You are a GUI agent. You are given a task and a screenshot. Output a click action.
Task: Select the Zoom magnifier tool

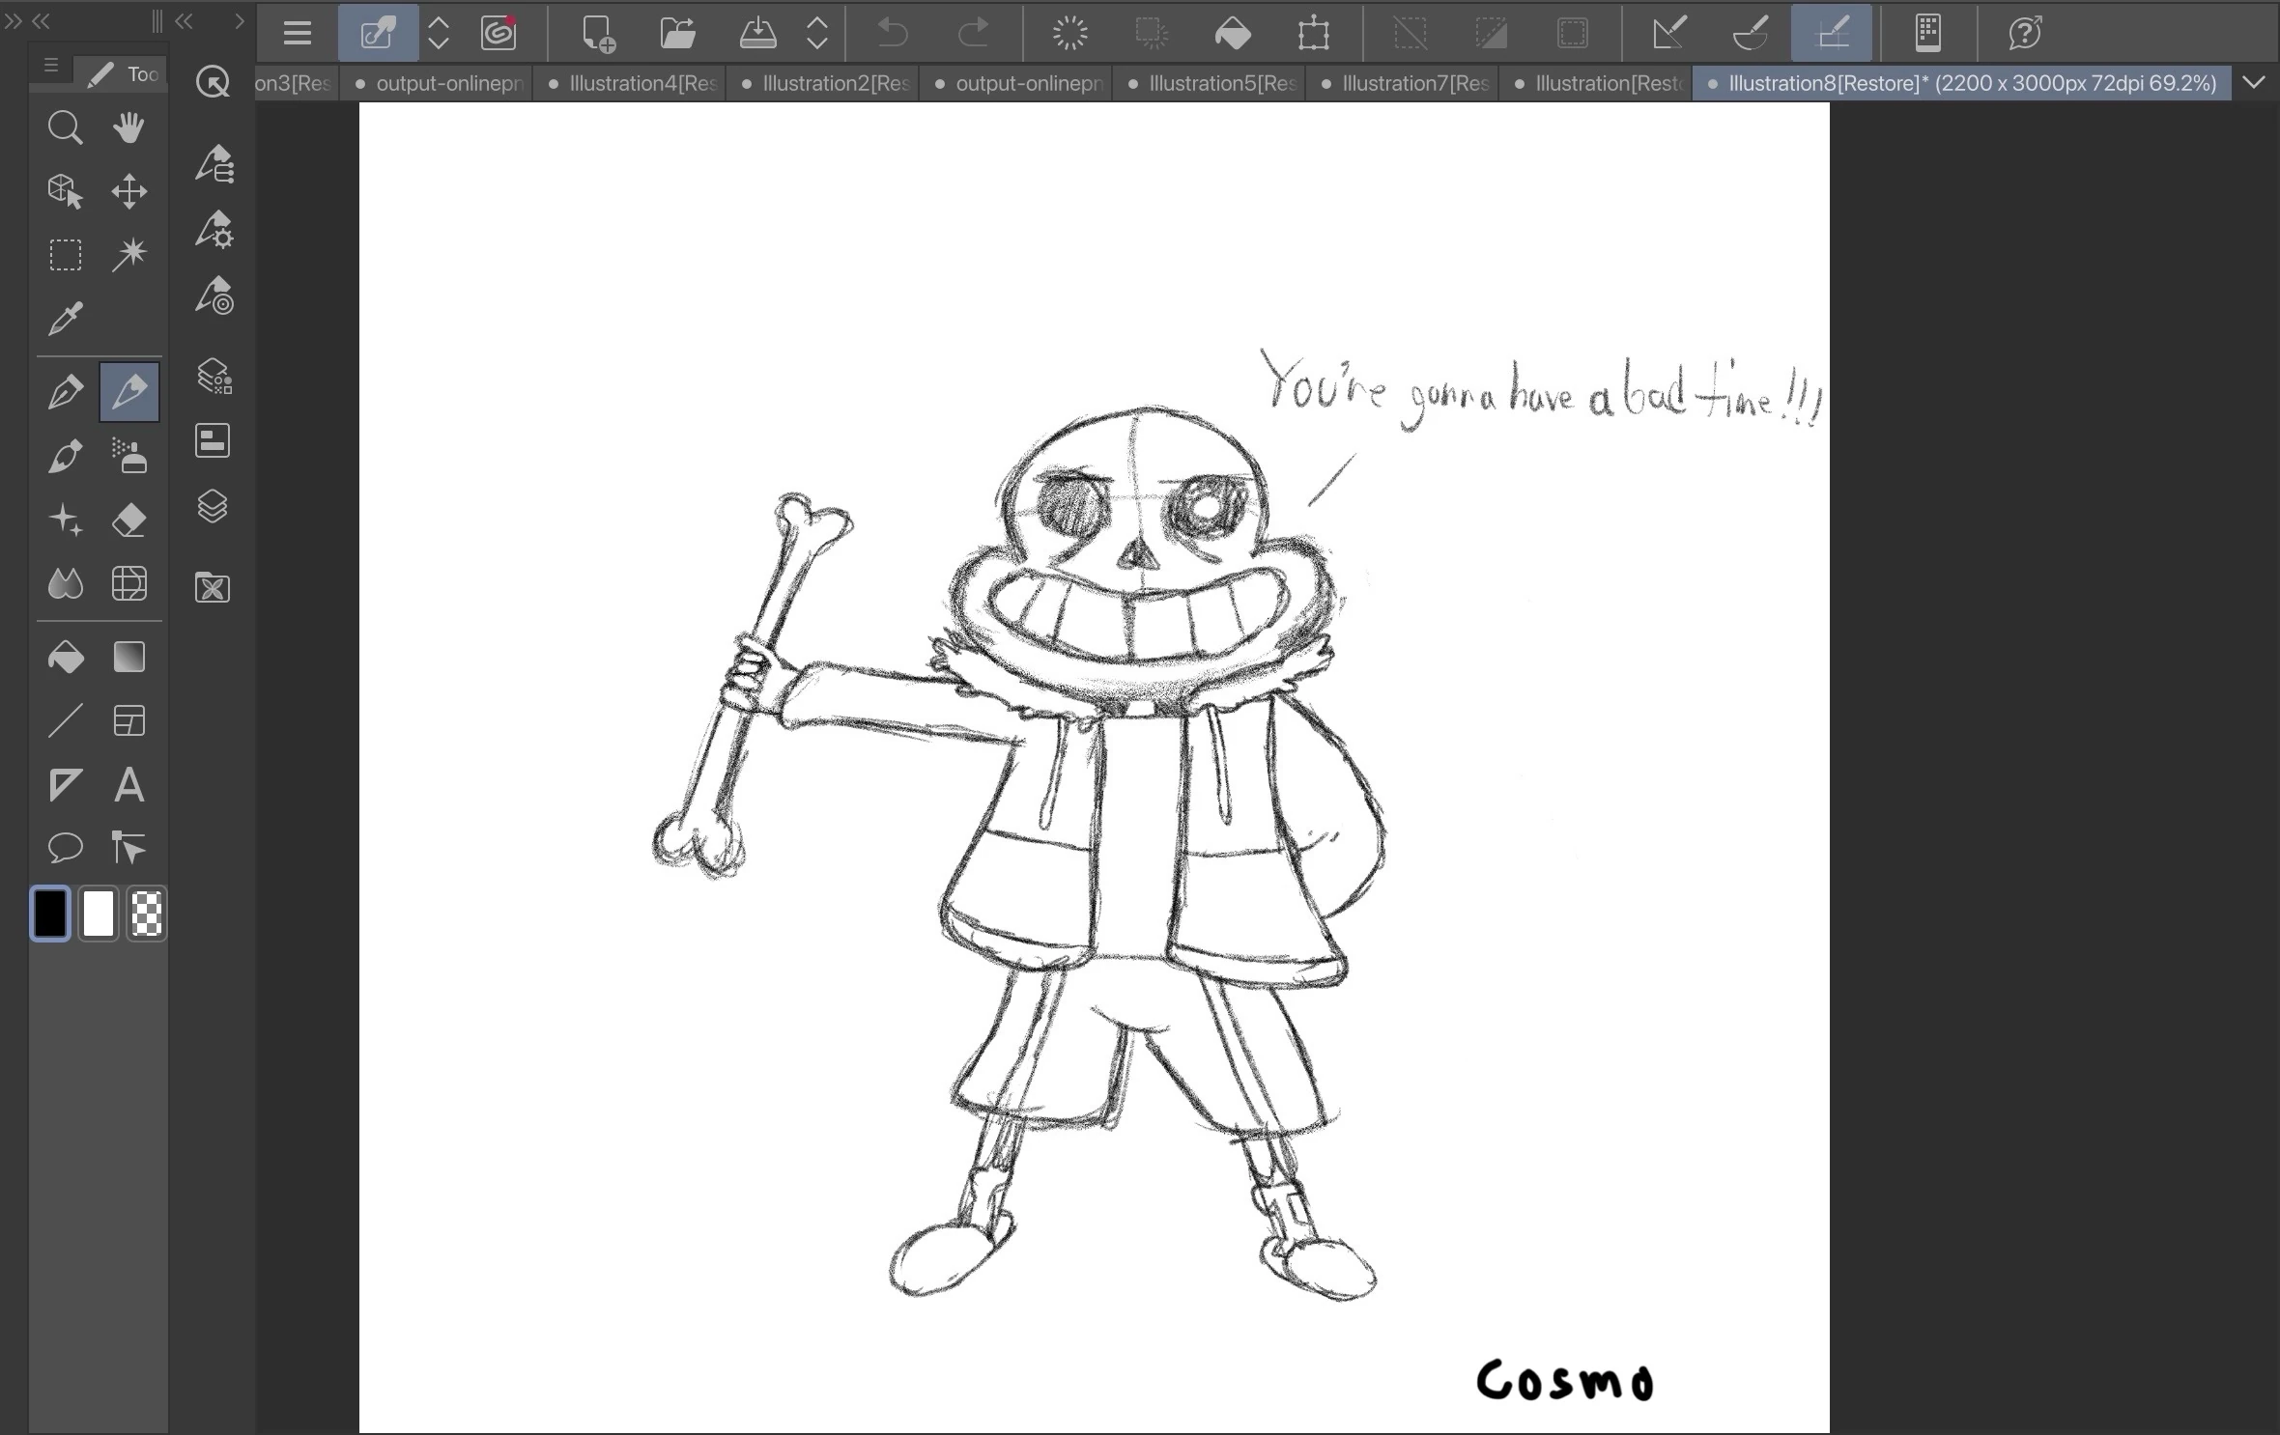tap(65, 127)
